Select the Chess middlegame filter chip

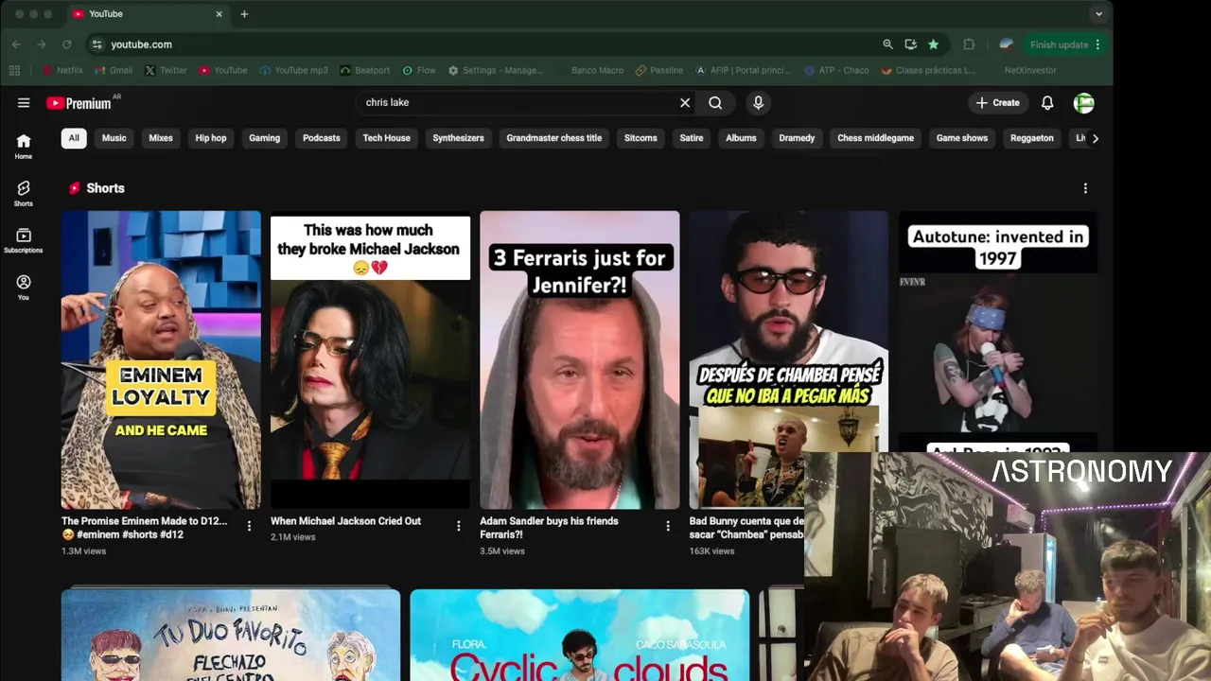[876, 138]
